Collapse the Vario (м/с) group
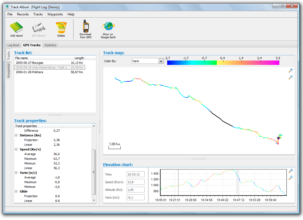 click(16, 173)
